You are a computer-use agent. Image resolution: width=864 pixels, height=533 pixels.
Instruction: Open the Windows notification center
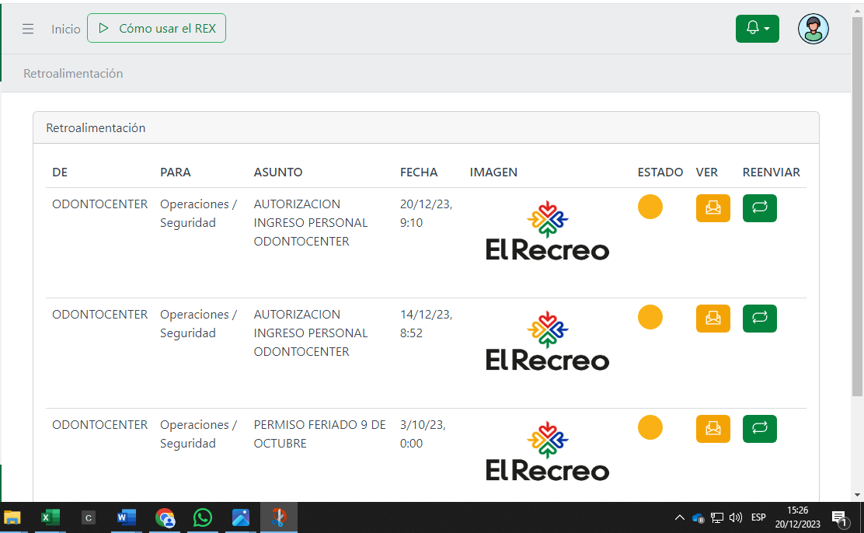coord(840,518)
